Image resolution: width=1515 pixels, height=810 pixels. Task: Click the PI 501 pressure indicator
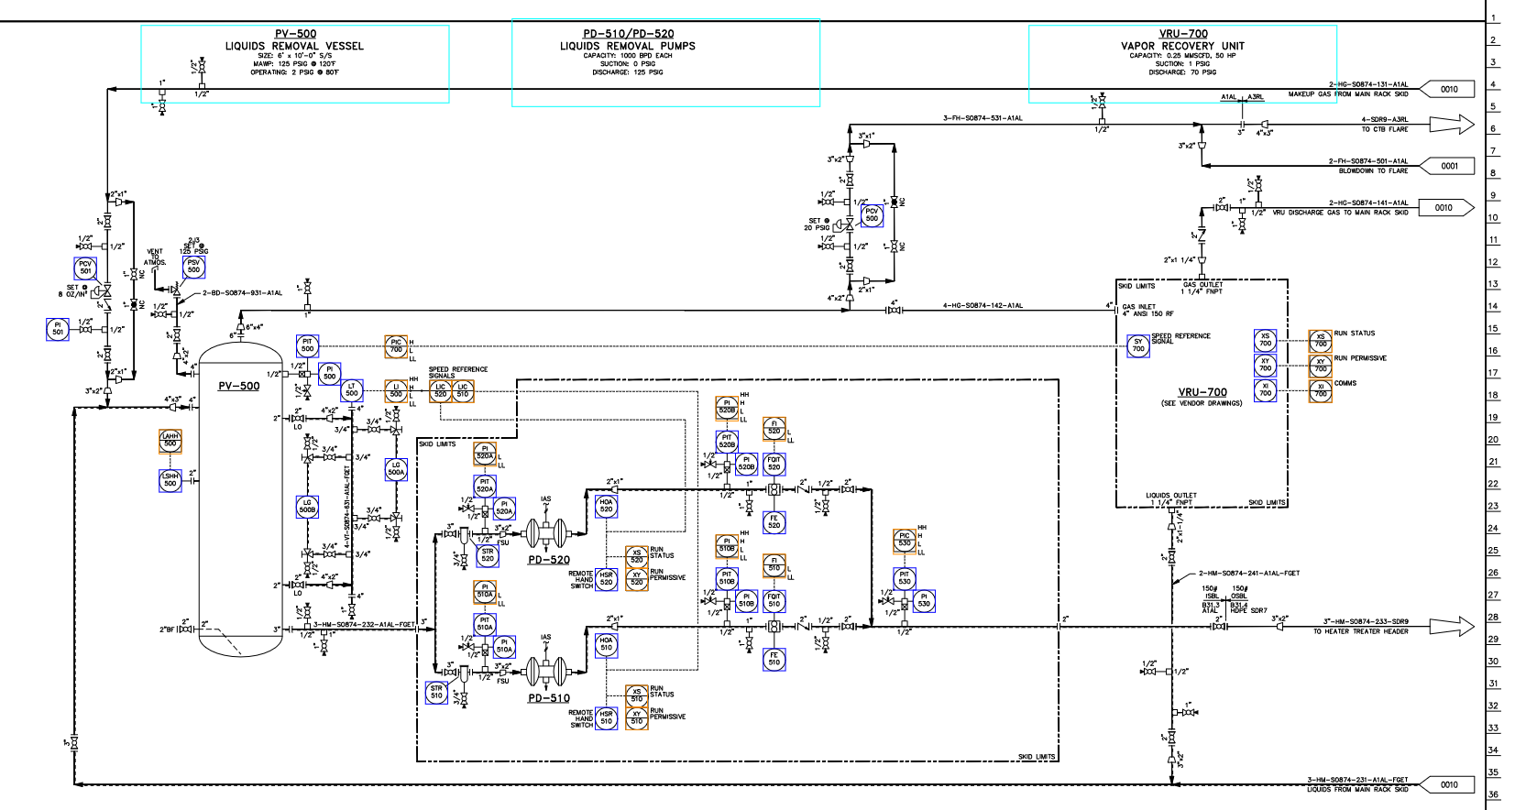(58, 329)
